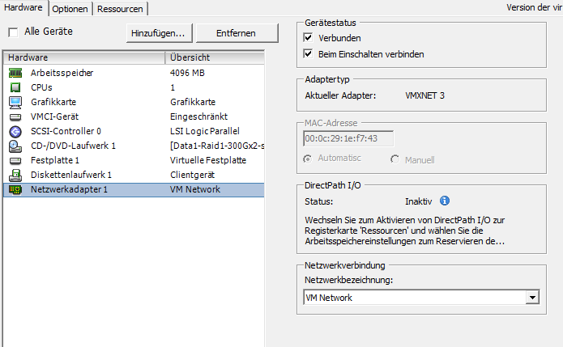This screenshot has width=563, height=347.
Task: Click the Arbeitsspeicher memory icon
Action: pos(15,73)
